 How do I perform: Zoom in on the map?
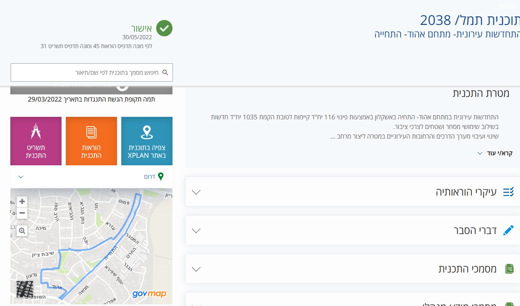(x=22, y=202)
